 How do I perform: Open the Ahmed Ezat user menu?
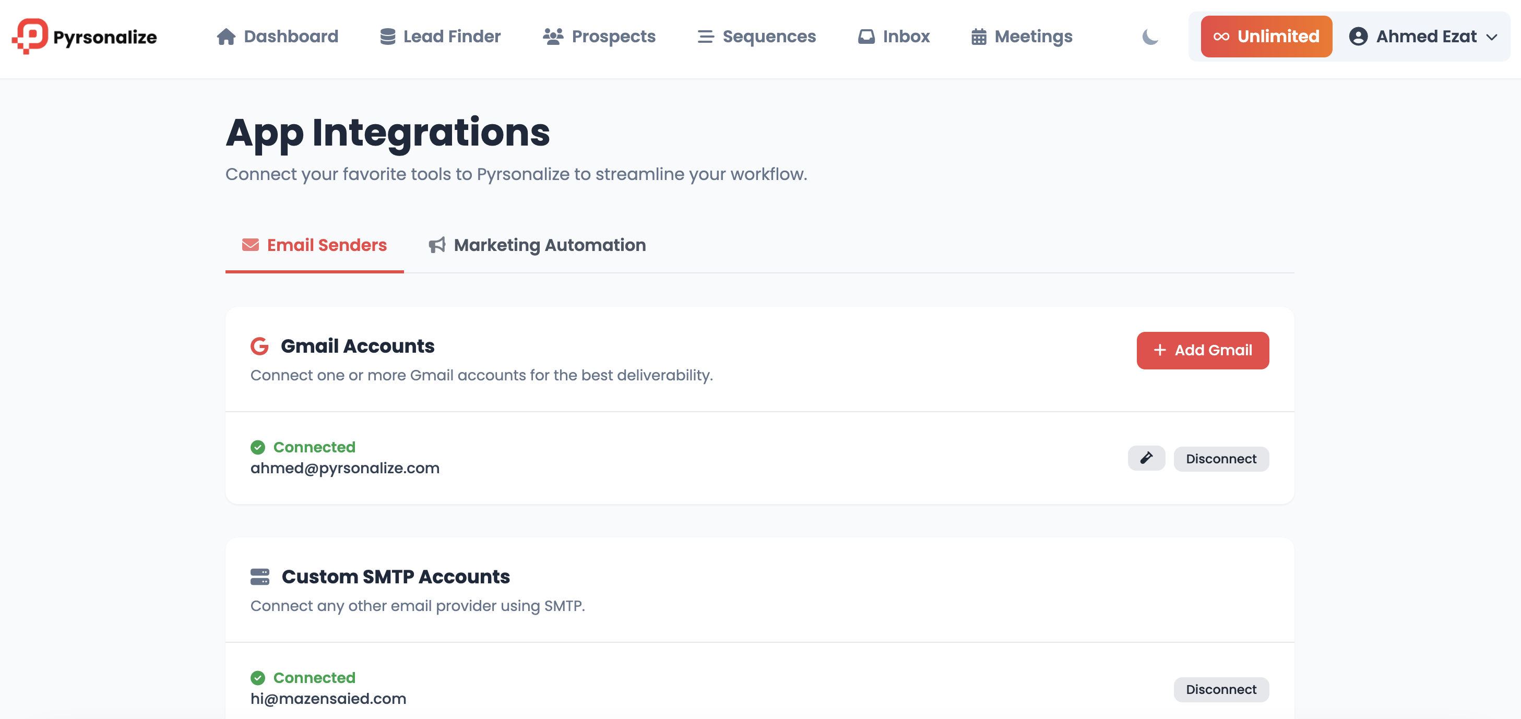tap(1425, 37)
